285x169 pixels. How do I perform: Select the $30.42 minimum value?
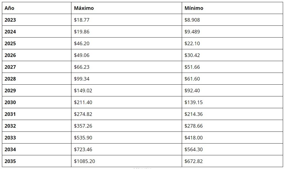click(x=192, y=55)
